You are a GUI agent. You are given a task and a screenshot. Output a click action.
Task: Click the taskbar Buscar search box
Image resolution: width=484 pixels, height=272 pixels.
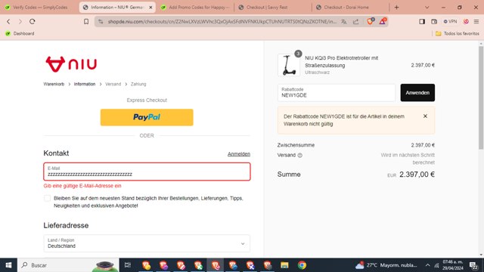(68, 265)
